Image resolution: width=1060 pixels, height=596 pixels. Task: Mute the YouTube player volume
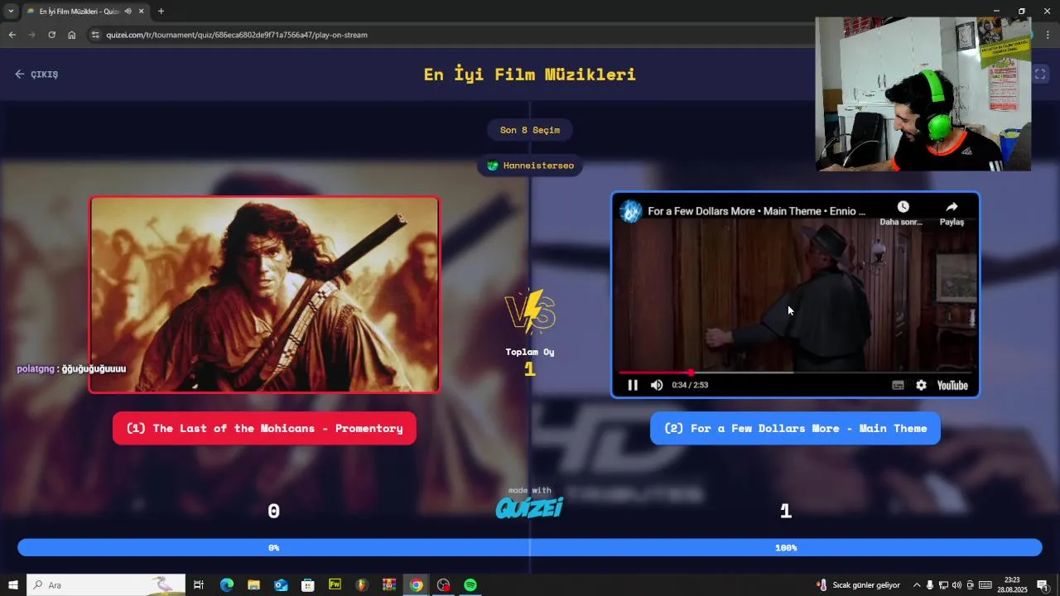(657, 385)
